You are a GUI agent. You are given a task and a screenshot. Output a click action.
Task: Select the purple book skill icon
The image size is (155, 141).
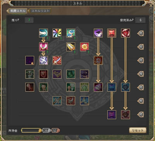point(98,33)
